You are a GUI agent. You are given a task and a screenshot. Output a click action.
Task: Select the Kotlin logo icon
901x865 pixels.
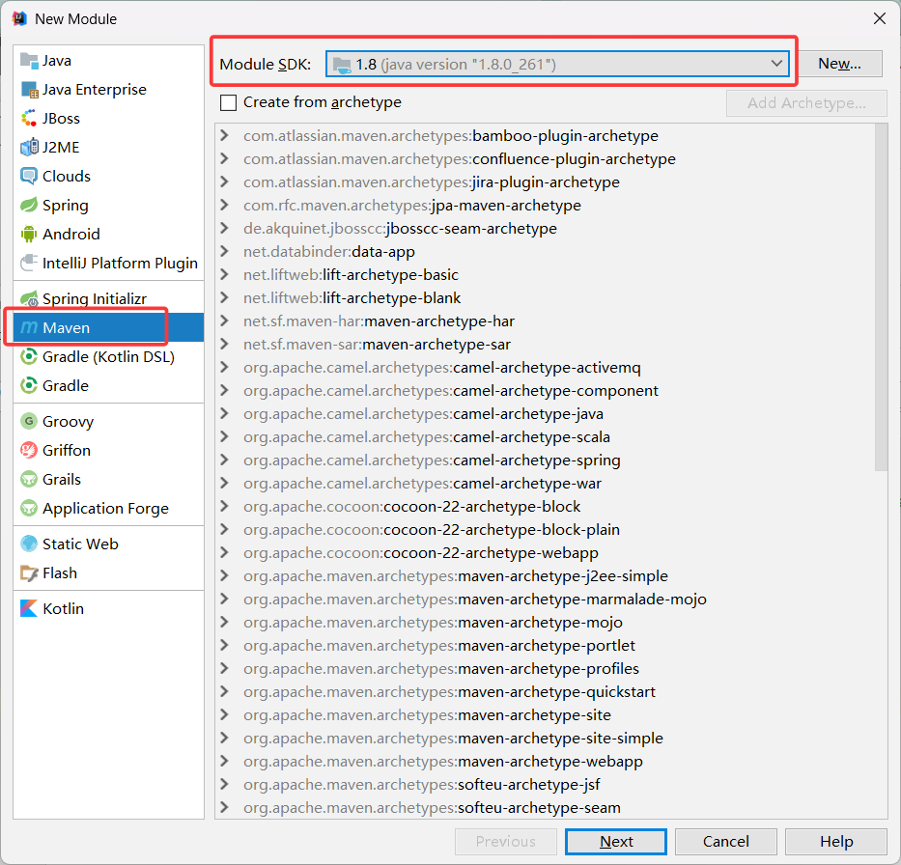pyautogui.click(x=29, y=608)
